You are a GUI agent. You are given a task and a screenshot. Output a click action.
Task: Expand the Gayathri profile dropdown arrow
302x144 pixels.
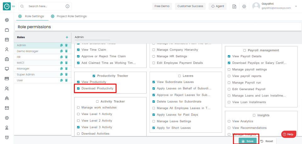point(296,6)
